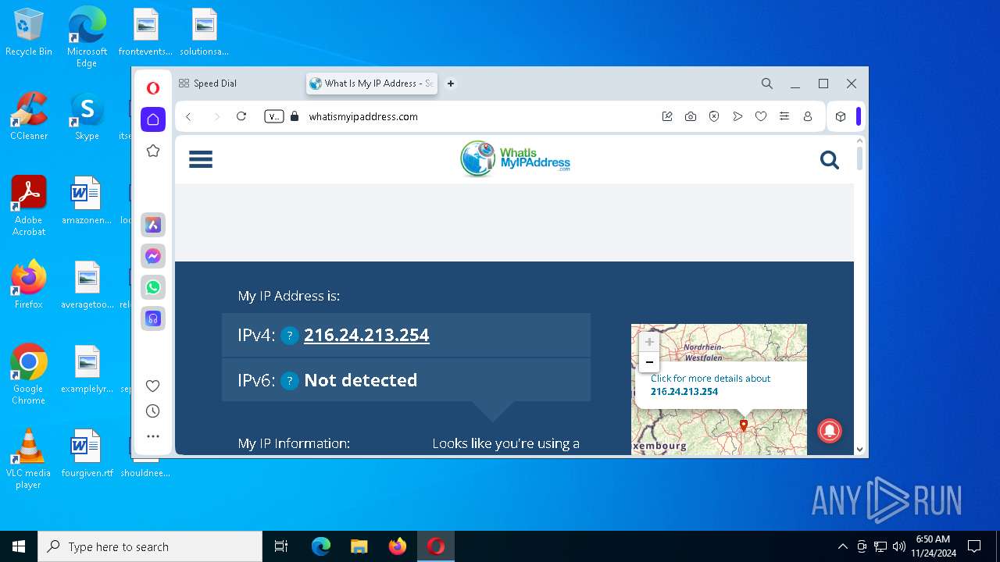Image resolution: width=1000 pixels, height=562 pixels.
Task: Select the CCleaner desktop shortcut
Action: coord(29,116)
